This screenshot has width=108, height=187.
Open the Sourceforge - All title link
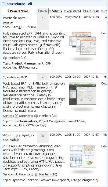19,4
